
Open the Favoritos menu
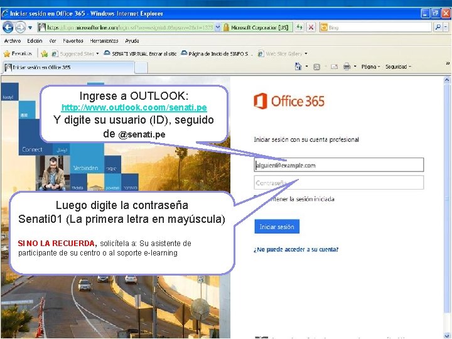[x=73, y=41]
